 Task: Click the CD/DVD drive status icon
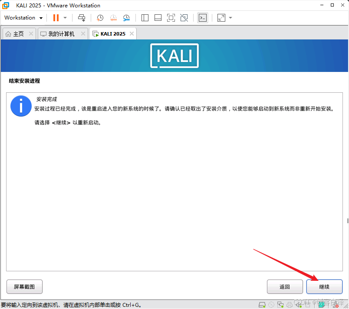click(271, 305)
